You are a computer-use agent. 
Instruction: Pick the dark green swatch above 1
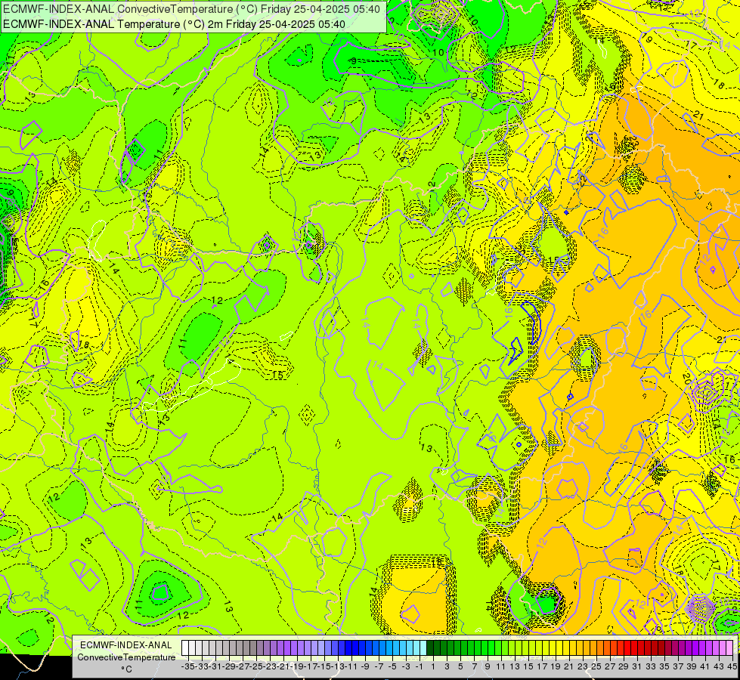coord(430,648)
